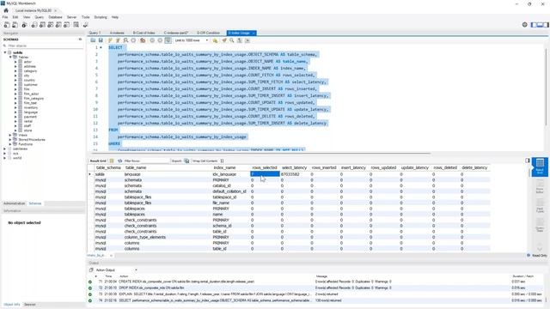Click the Export label in result toolbar
The height and width of the screenshot is (309, 550).
pos(177,161)
